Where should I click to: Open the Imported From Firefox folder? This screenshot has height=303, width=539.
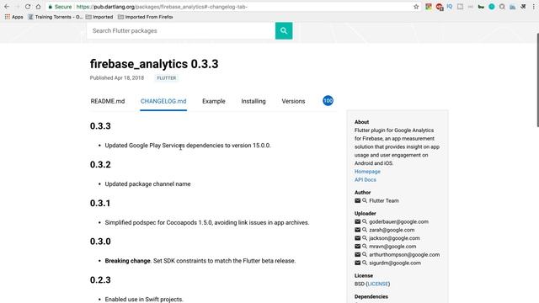coord(146,17)
